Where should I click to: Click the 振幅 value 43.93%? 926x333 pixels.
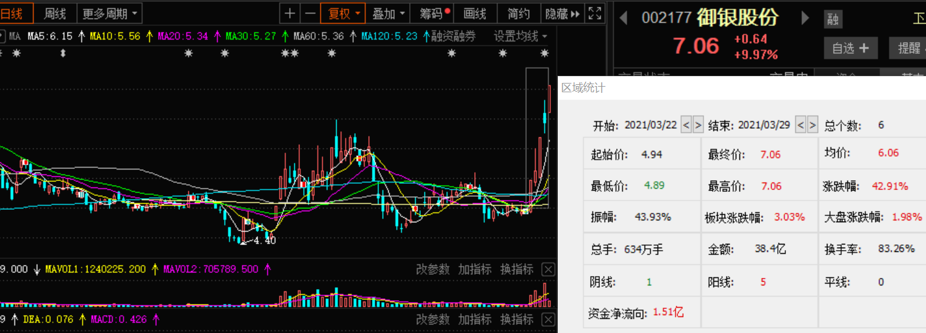[x=653, y=217]
